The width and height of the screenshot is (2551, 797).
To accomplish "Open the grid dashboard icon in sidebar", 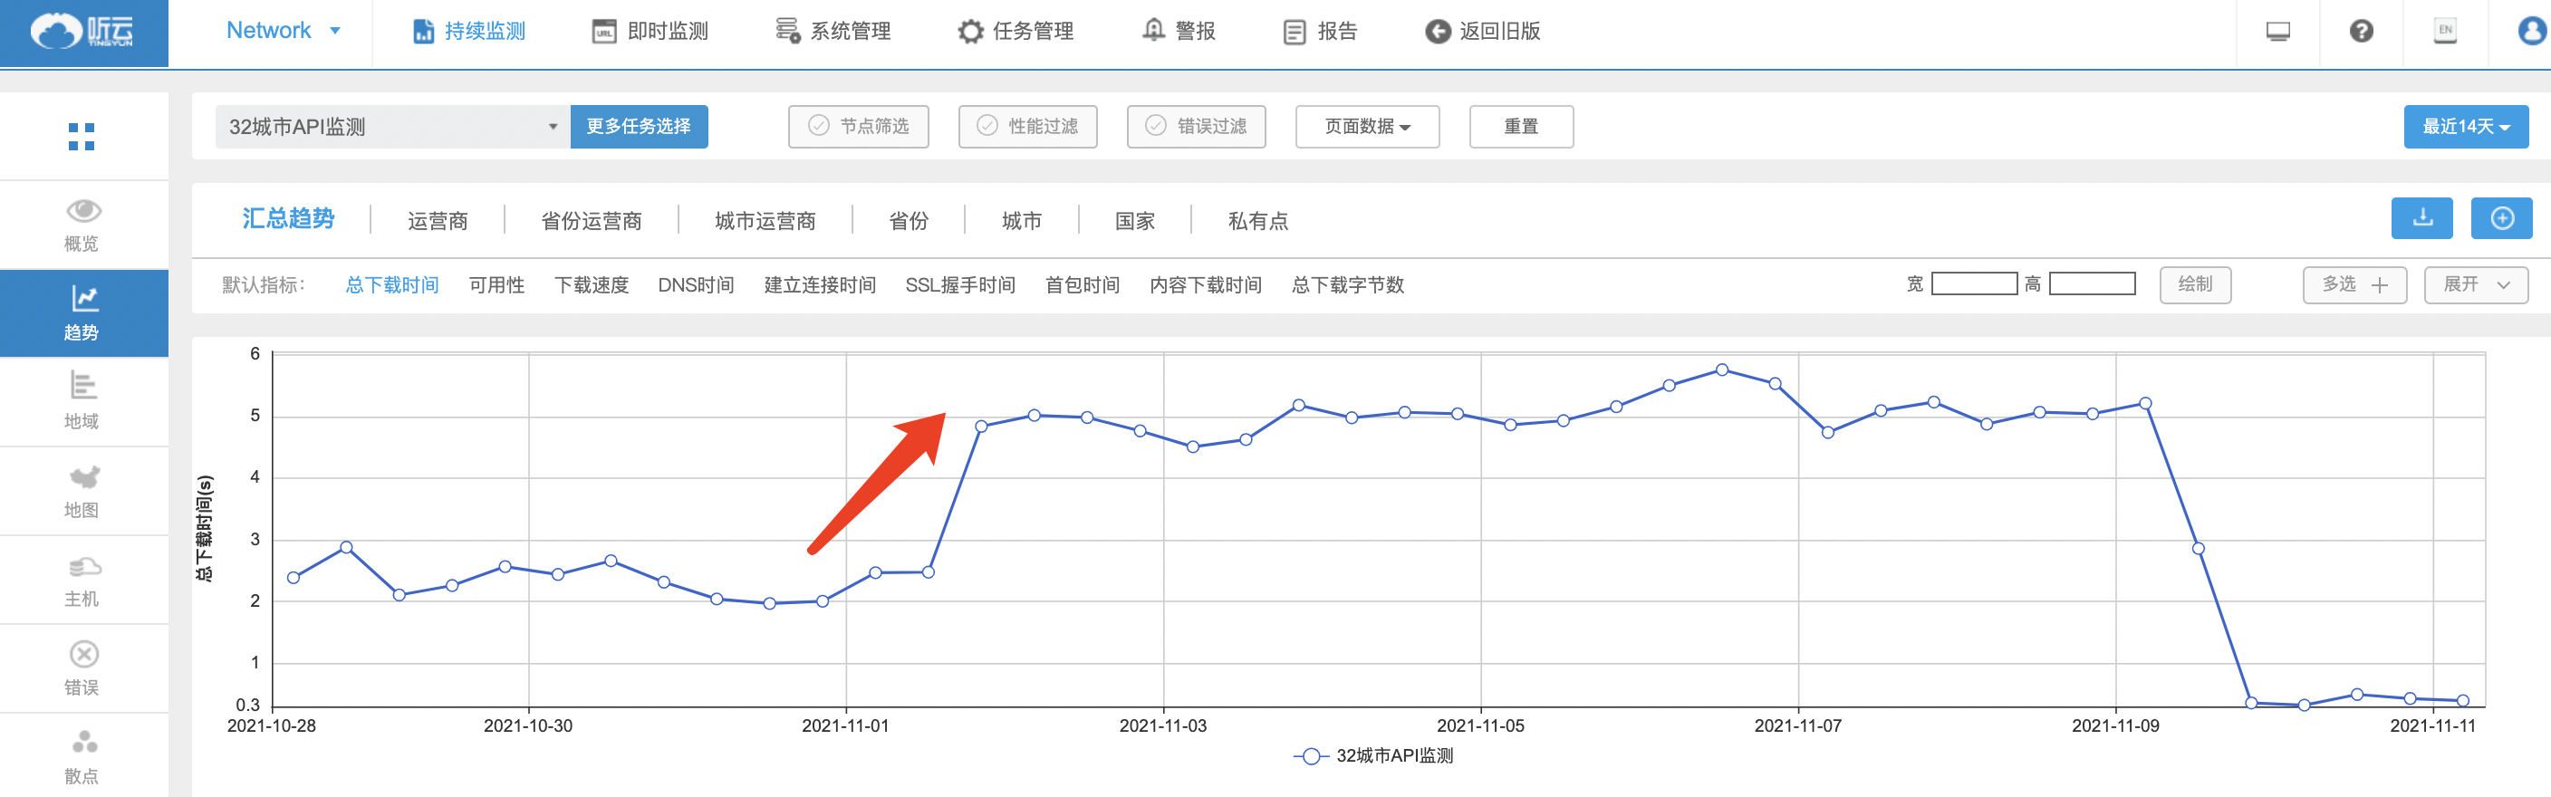I will pos(82,137).
